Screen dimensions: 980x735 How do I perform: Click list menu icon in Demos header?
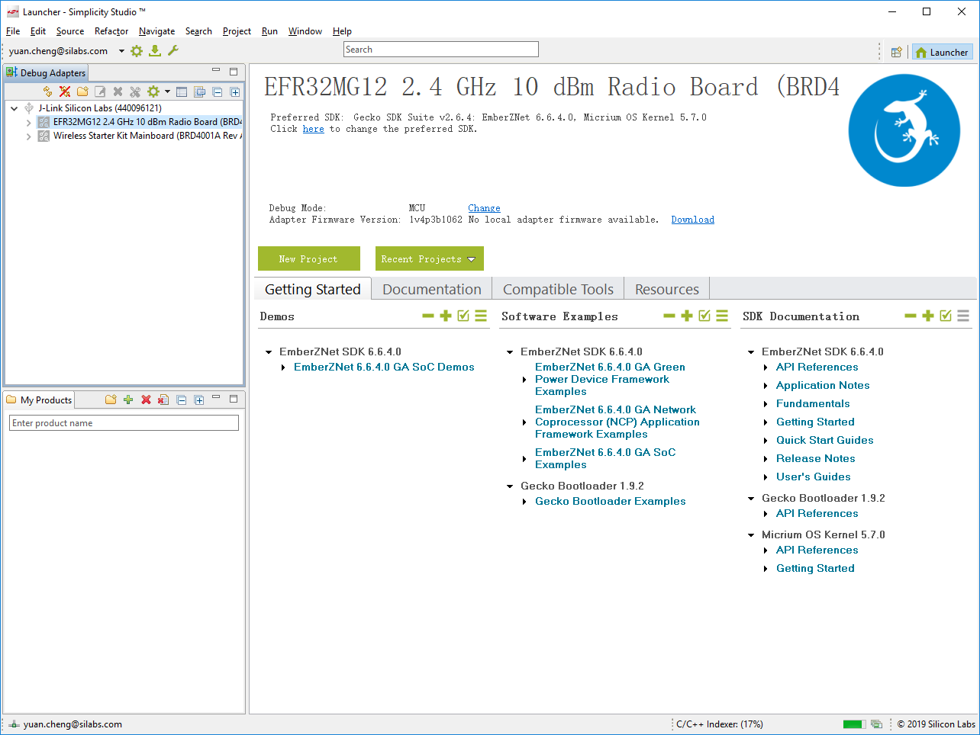[481, 316]
